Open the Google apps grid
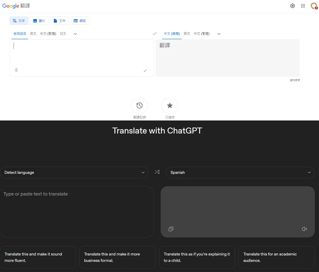 click(x=303, y=6)
